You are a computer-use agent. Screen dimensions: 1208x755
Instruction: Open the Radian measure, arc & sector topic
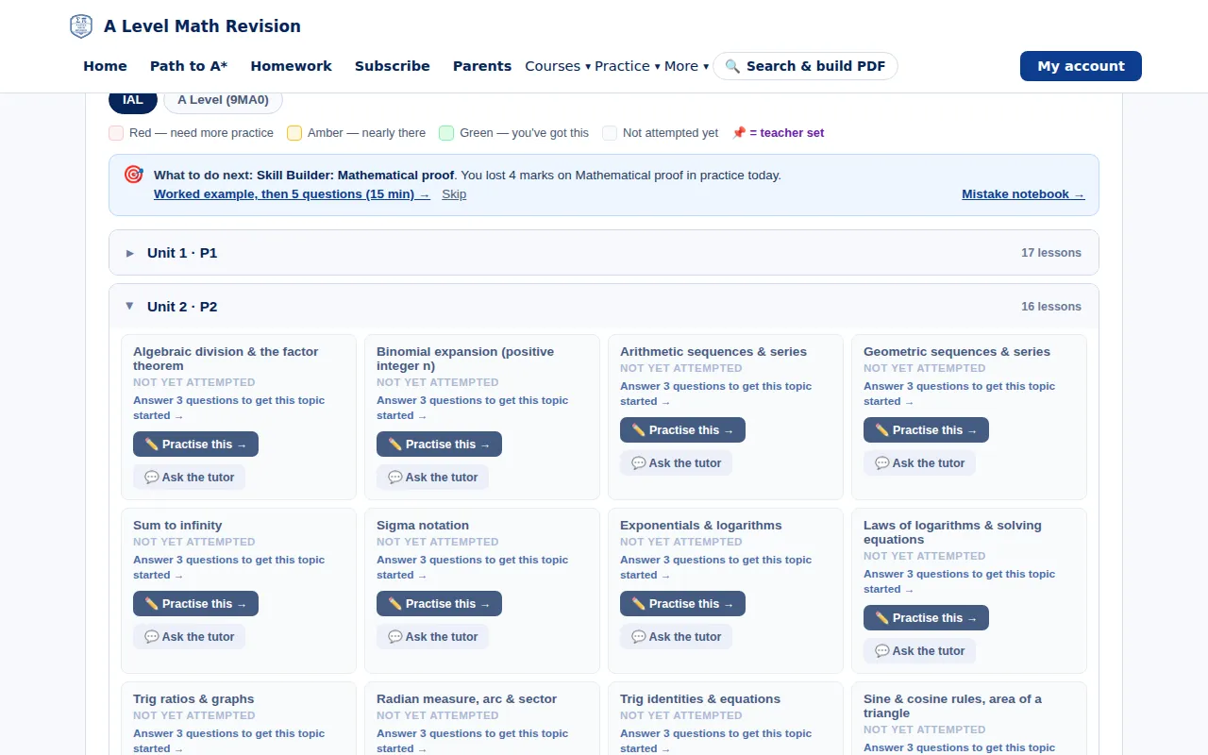pyautogui.click(x=466, y=699)
